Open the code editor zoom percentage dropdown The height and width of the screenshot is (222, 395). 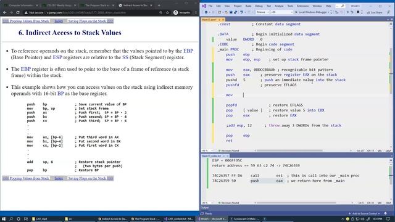tap(207, 150)
